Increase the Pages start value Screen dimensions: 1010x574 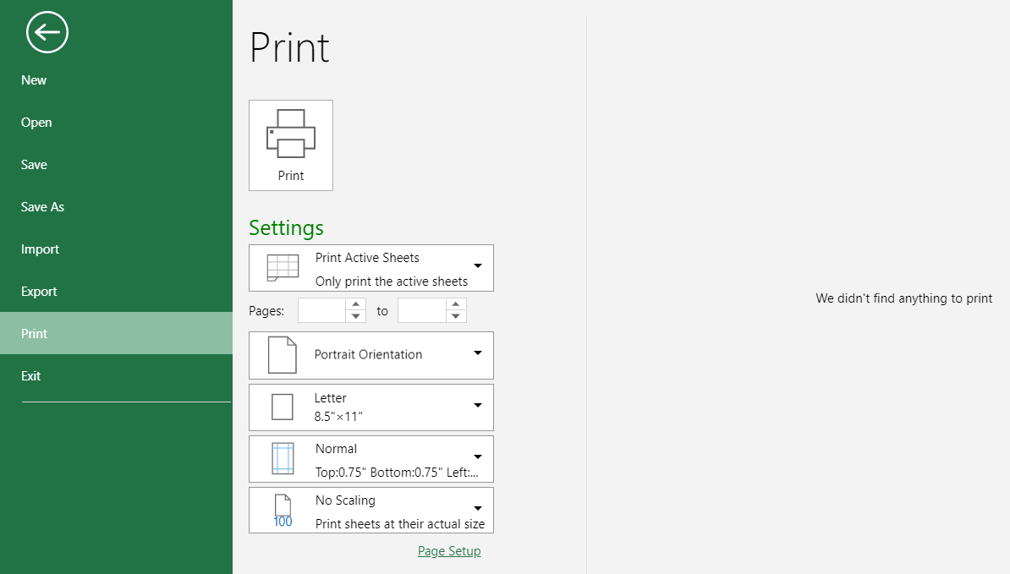coord(355,304)
